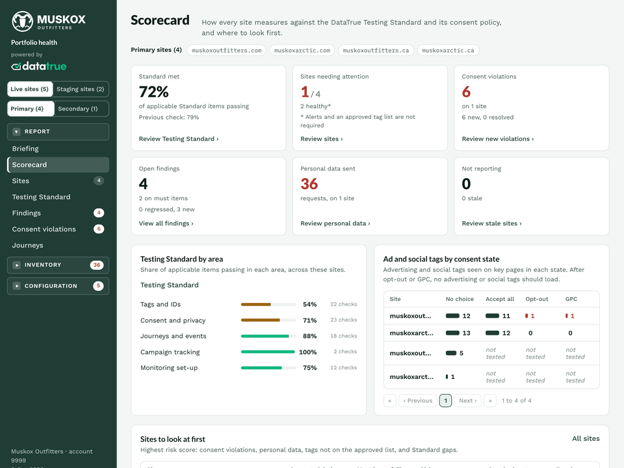Image resolution: width=624 pixels, height=468 pixels.
Task: Click the Journeys and events 88% bar
Action: tap(268, 336)
